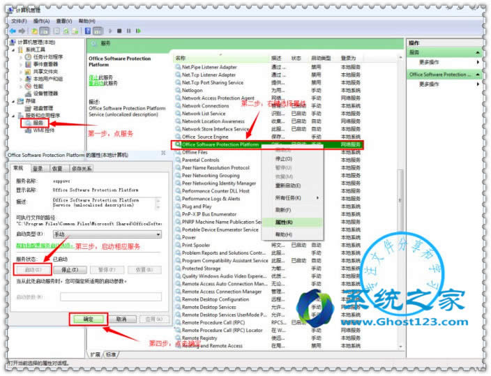Viewport: 491px width, 376px height.
Task: Select the 事件查看器 tree icon
Action: (28, 64)
